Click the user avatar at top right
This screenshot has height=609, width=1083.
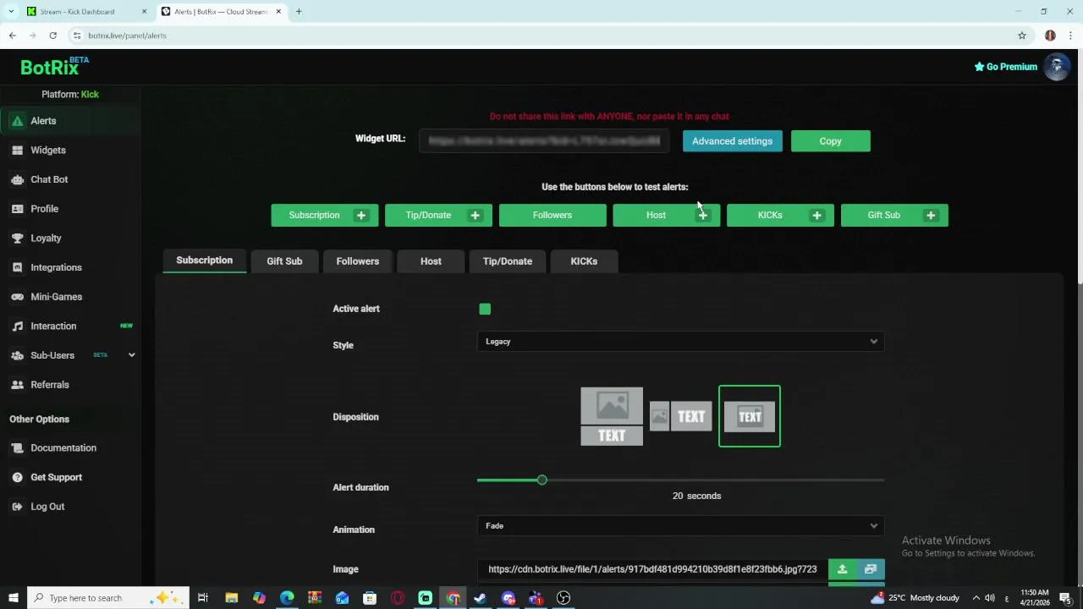1057,67
